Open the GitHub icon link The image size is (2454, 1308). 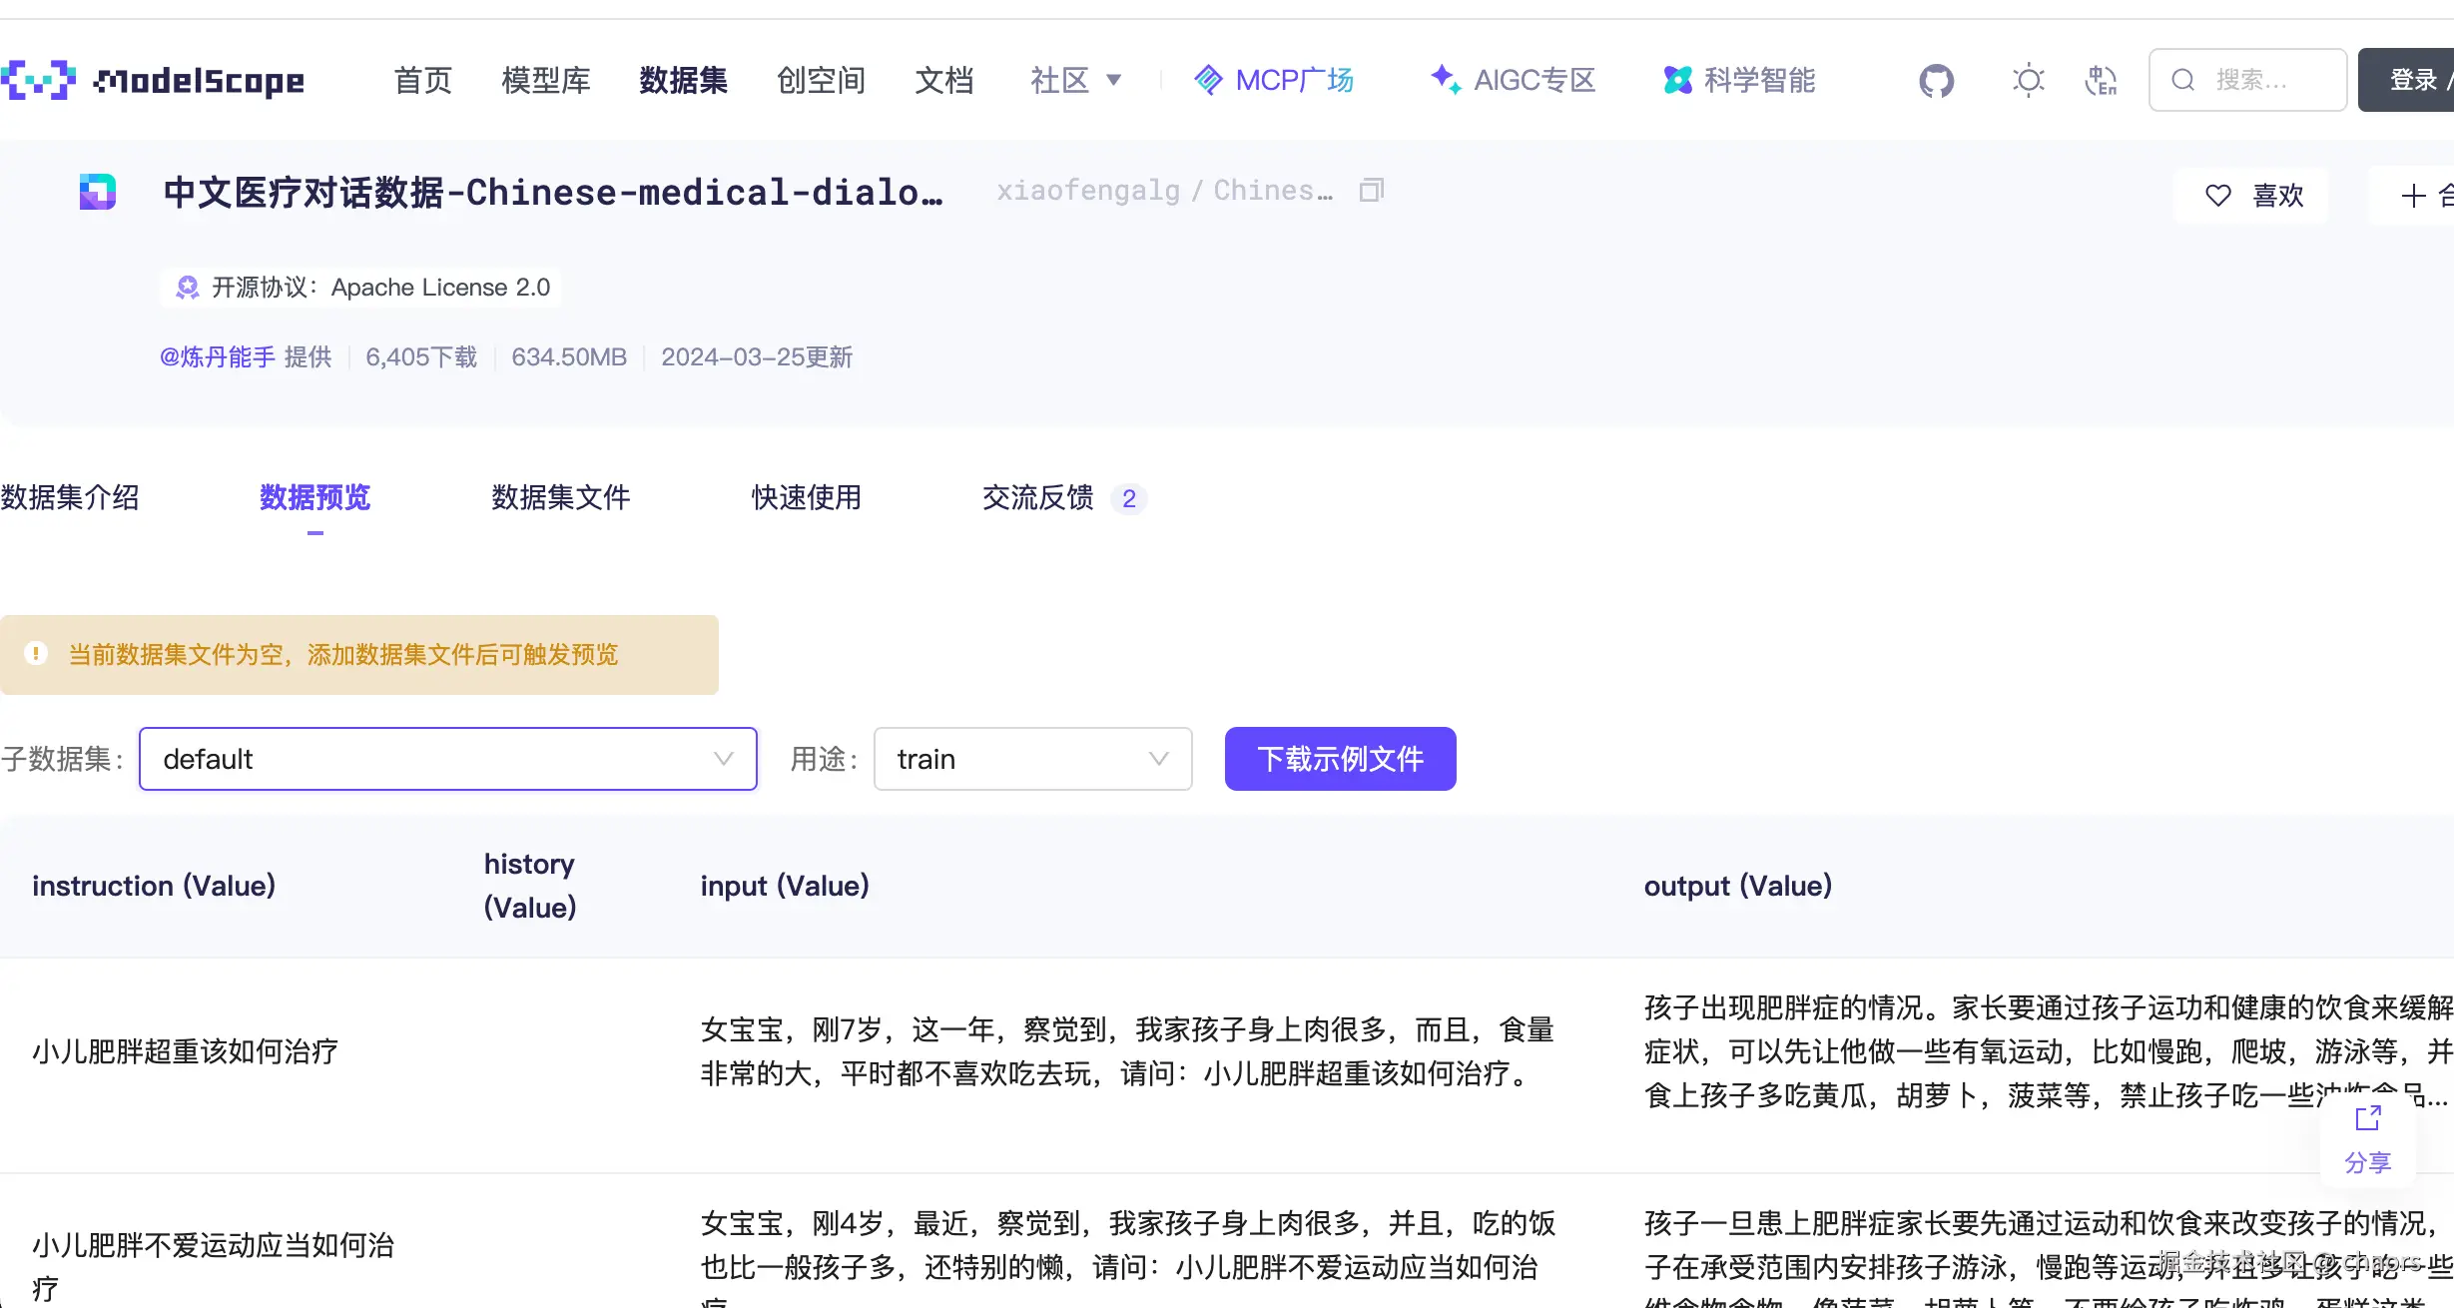point(1936,80)
